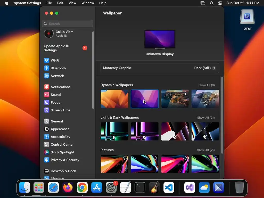
Task: Choose the blue and black Light & Dark wallpaper
Action: [x=205, y=131]
